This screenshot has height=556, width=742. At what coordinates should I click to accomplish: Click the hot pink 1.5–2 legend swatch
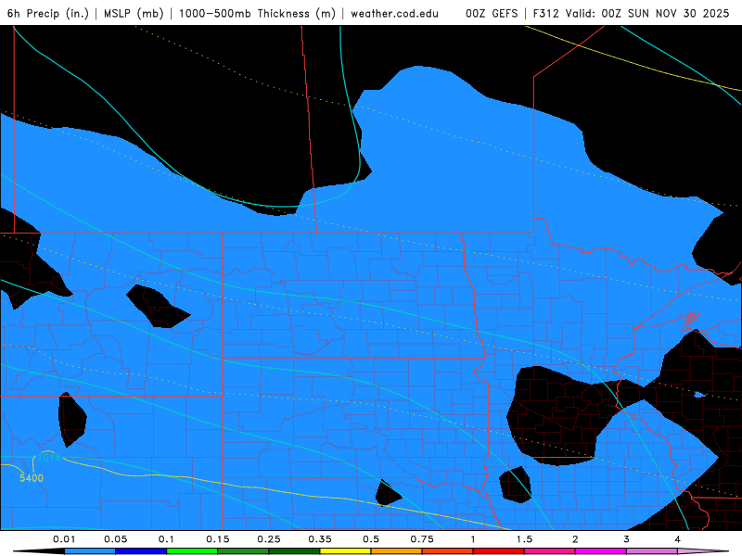click(x=550, y=551)
